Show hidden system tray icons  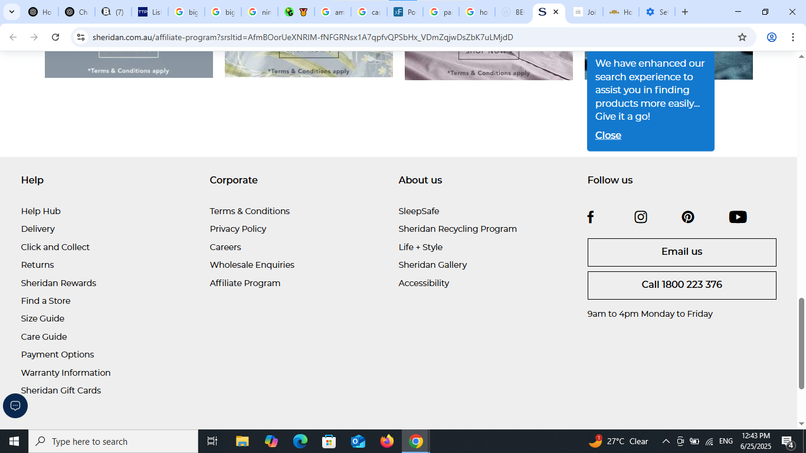click(x=666, y=441)
